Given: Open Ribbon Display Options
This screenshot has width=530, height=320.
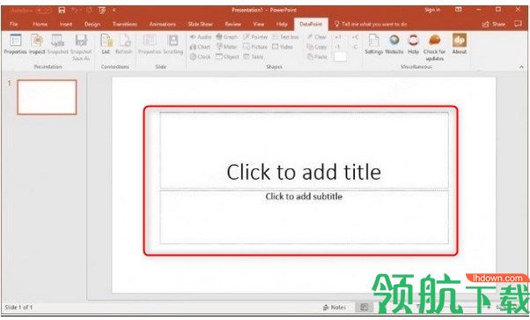Looking at the screenshot, I should [459, 10].
